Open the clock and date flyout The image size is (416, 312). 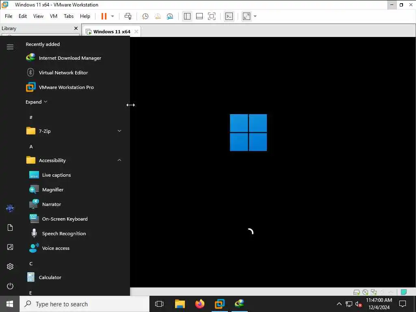click(379, 304)
